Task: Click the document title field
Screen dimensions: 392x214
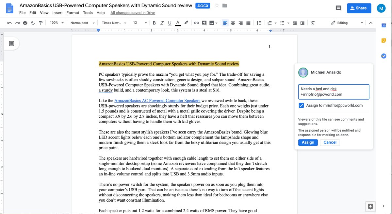Action: tap(106, 6)
